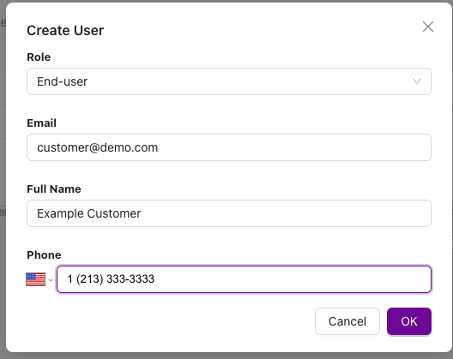453x359 pixels.
Task: Click the Role field label
Action: [x=39, y=57]
